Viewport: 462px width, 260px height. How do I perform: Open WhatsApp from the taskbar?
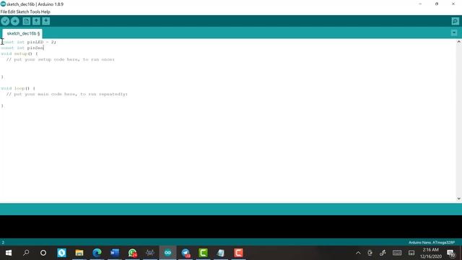(132, 253)
